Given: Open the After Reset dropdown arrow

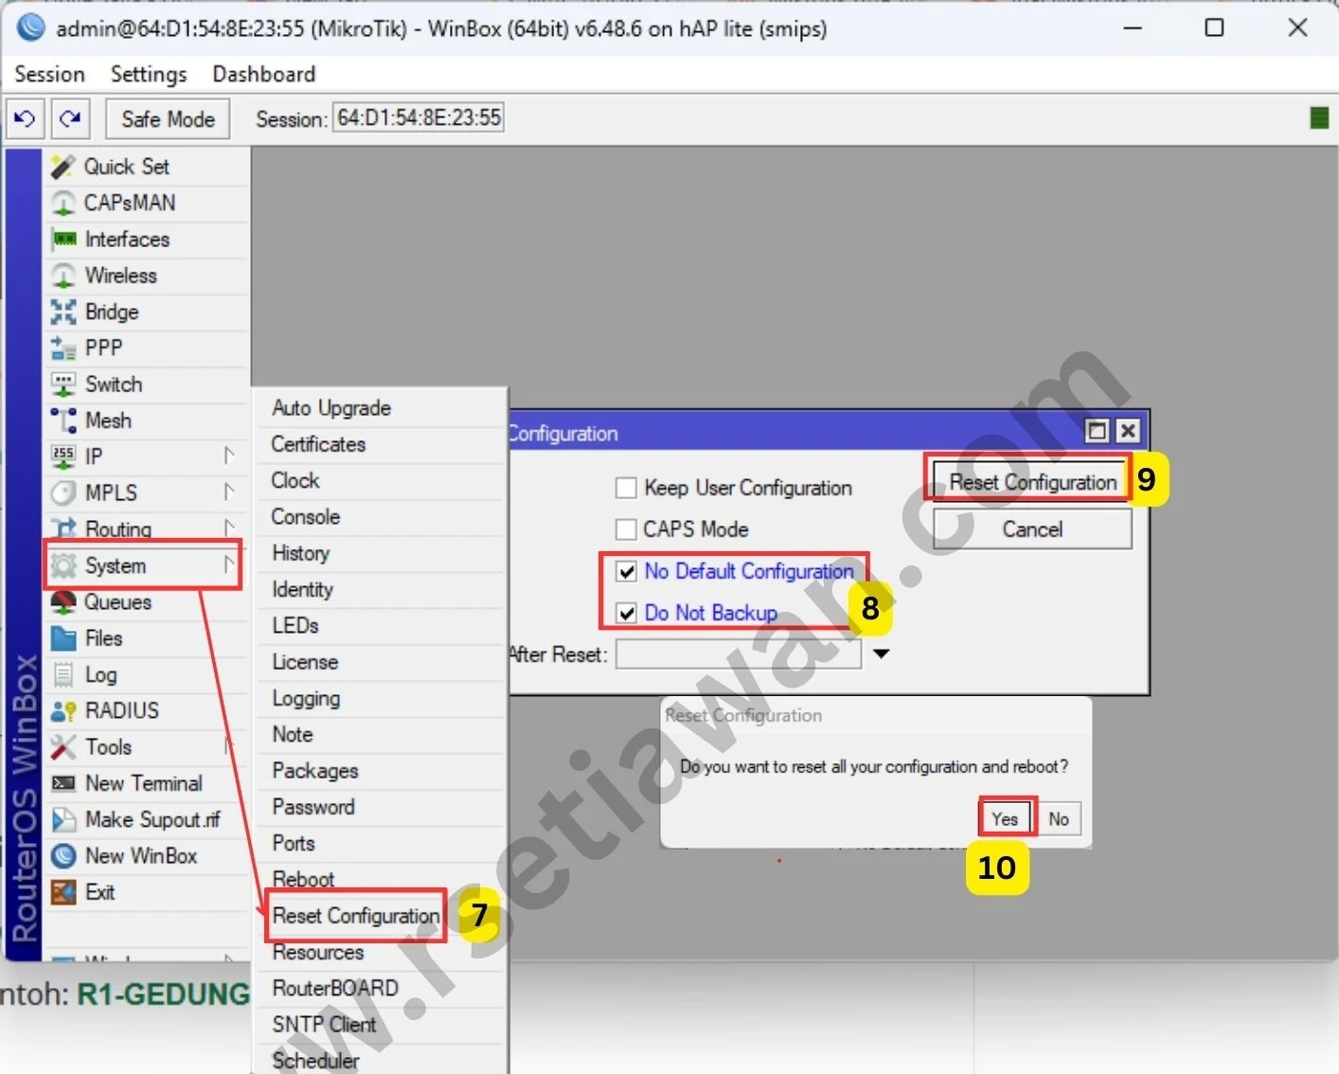Looking at the screenshot, I should 881,653.
